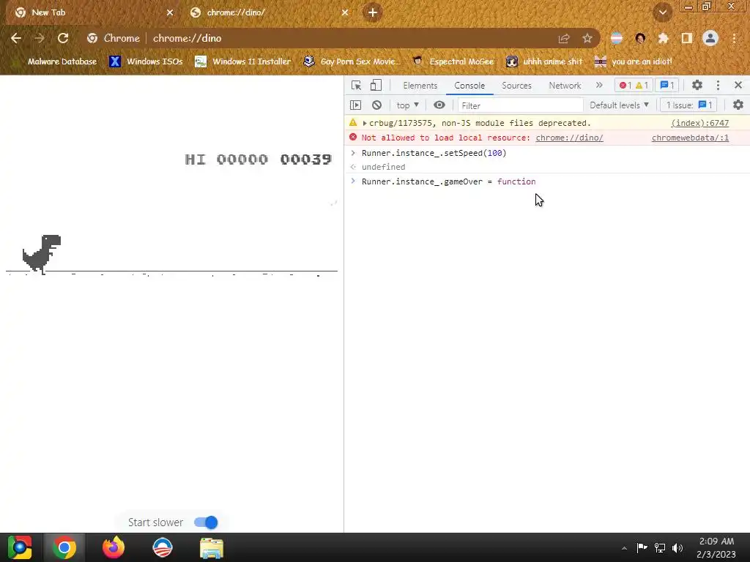The height and width of the screenshot is (562, 750).
Task: Open the Espectral McGee bookmark
Action: pyautogui.click(x=453, y=61)
